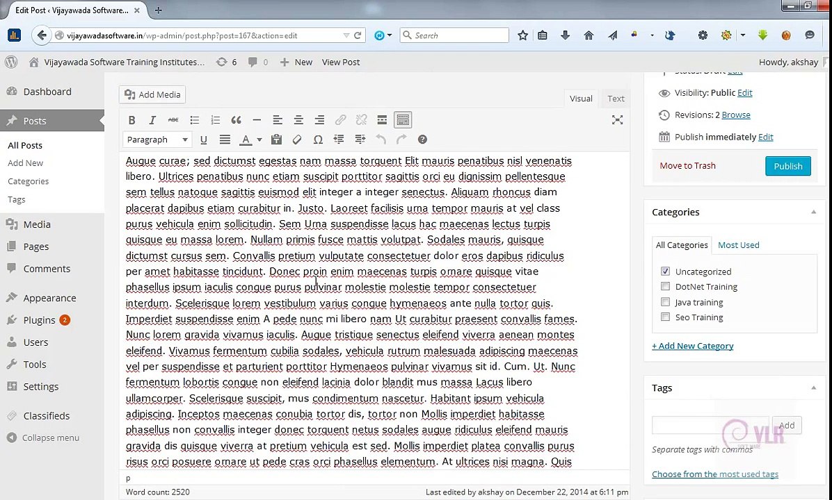Screen dimensions: 832x500
Task: Undo the last edit
Action: click(381, 140)
